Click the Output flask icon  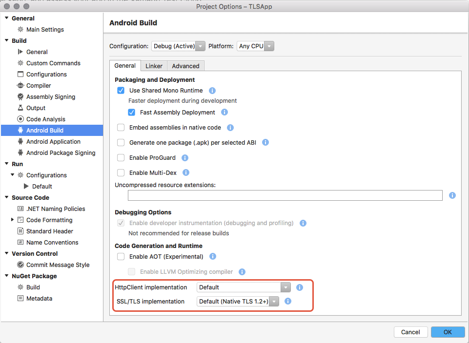tap(20, 108)
